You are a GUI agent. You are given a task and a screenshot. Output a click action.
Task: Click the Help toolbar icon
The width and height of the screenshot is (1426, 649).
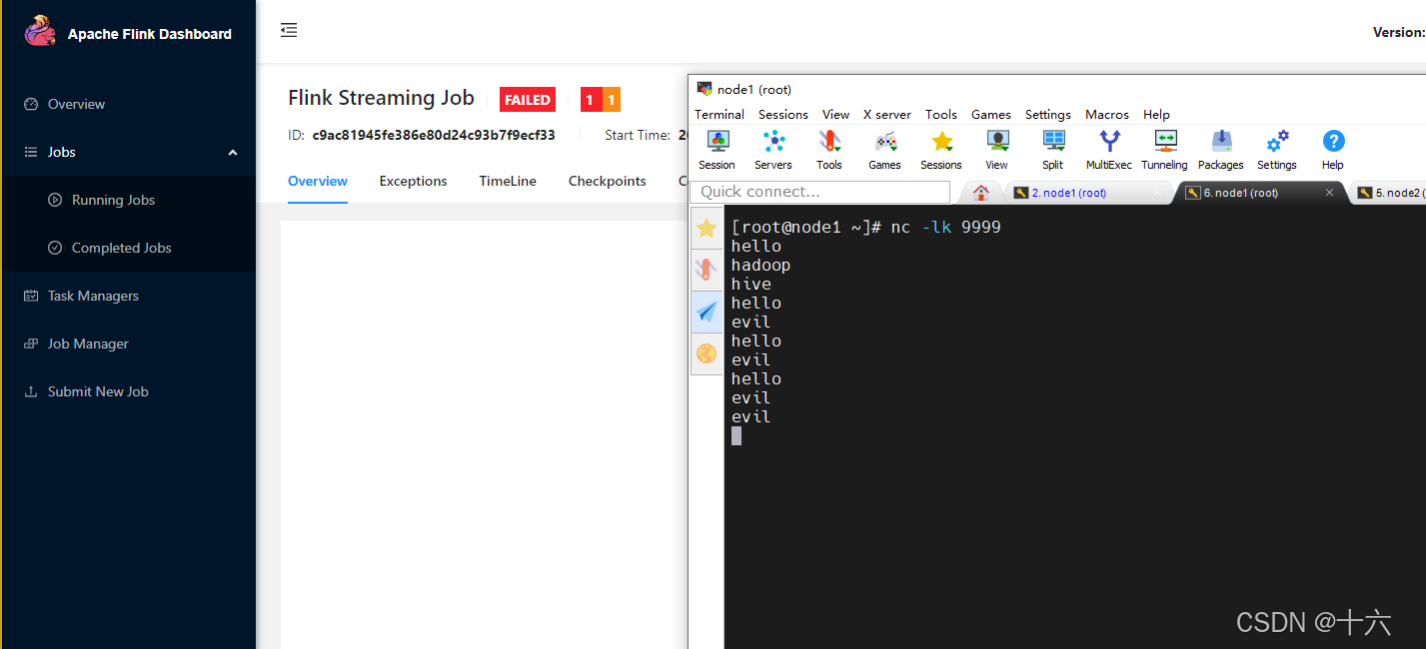(x=1333, y=150)
